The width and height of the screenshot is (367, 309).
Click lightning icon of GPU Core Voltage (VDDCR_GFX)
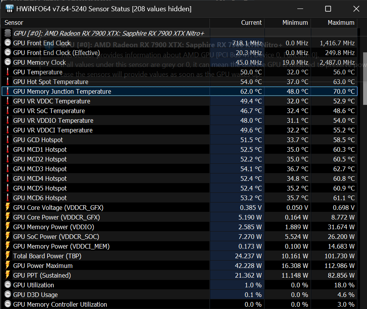[x=8, y=208]
